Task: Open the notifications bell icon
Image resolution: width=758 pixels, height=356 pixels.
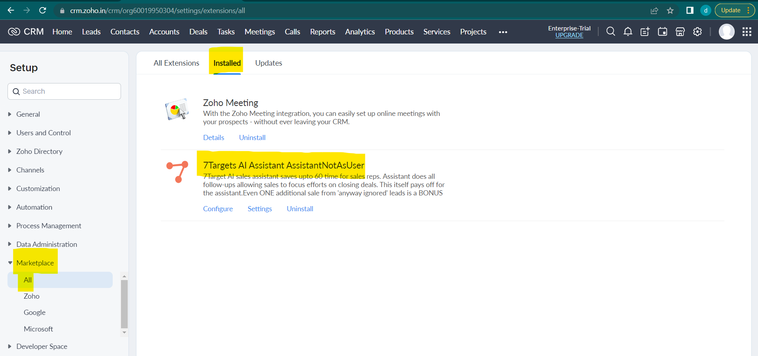Action: pyautogui.click(x=628, y=32)
